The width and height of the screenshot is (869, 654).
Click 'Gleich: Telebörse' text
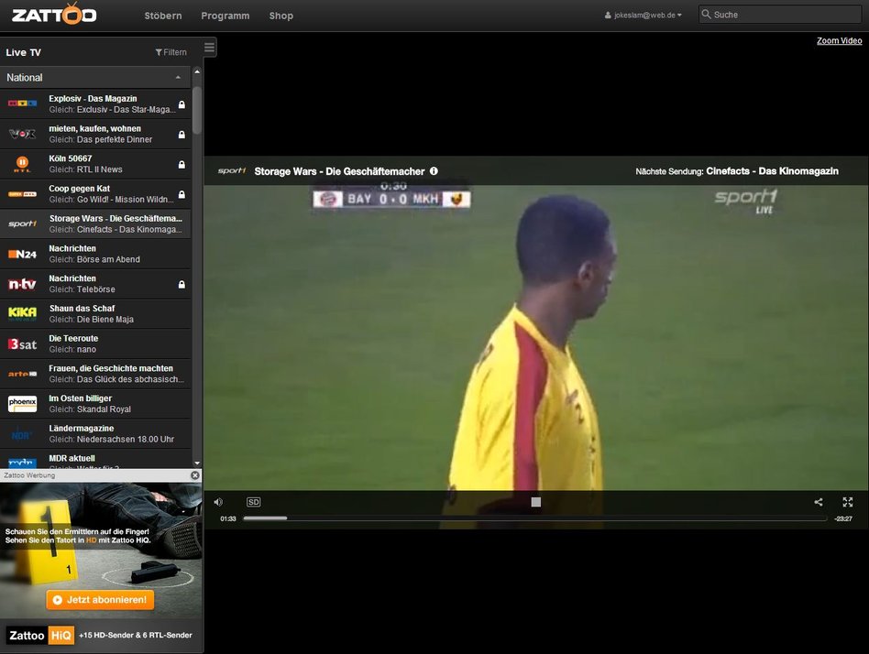pos(82,289)
